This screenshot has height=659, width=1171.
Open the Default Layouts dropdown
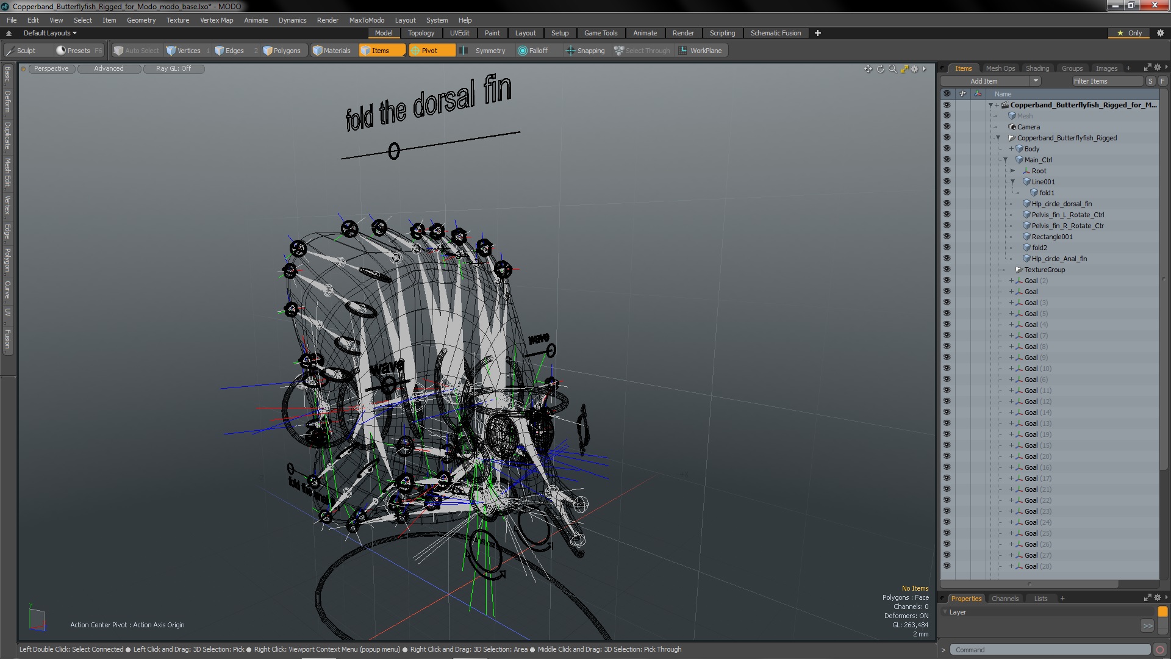pos(50,33)
